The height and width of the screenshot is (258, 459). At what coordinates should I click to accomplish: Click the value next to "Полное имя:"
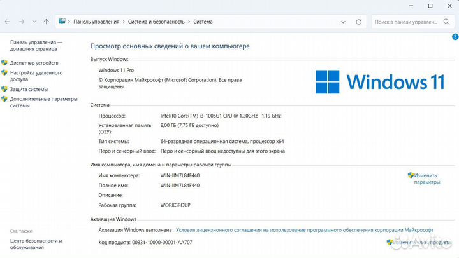coord(180,186)
